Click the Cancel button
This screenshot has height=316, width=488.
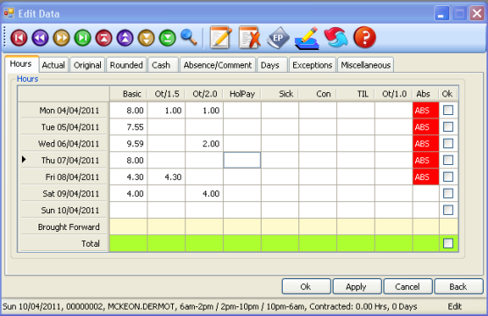tap(408, 286)
